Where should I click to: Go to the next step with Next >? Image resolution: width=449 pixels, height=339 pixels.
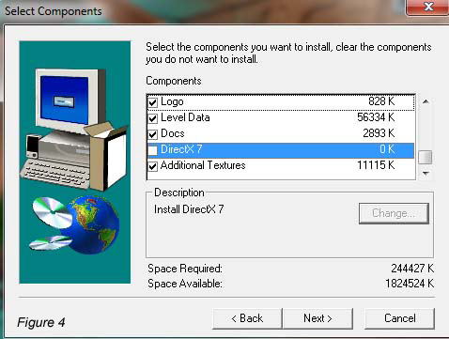317,318
